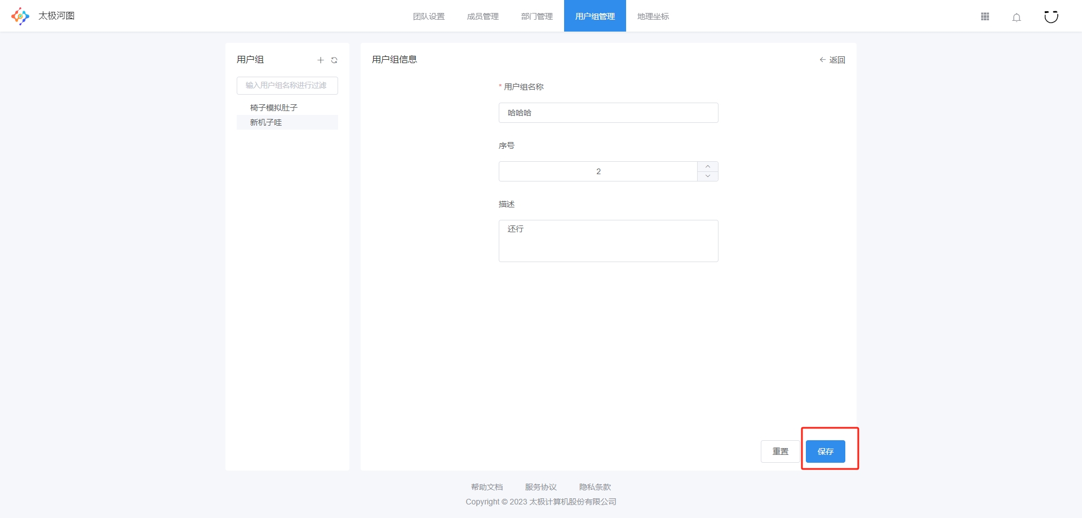Select 新机子哇 user group
Screen dimensions: 1082x518
[287, 122]
